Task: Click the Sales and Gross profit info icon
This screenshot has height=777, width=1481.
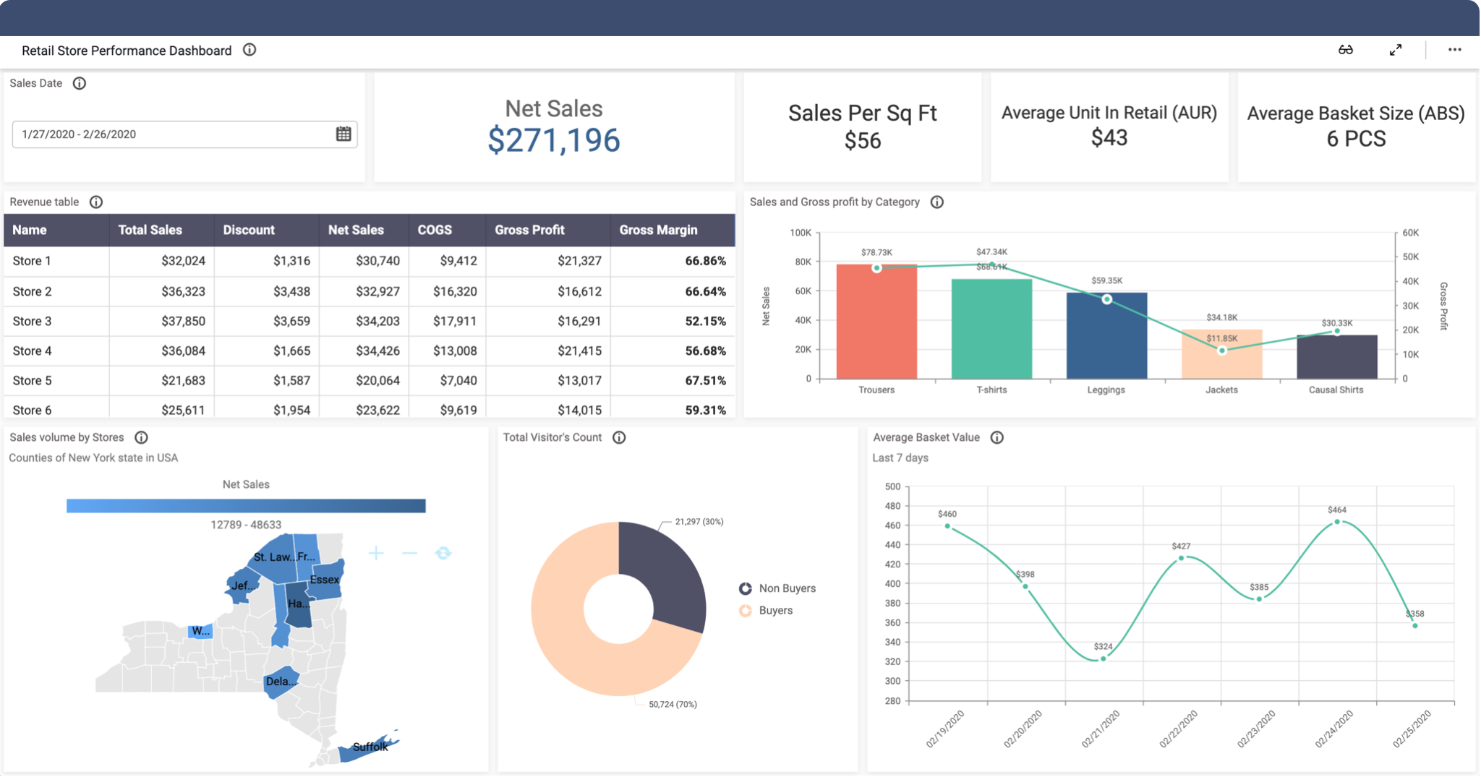Action: (x=936, y=202)
